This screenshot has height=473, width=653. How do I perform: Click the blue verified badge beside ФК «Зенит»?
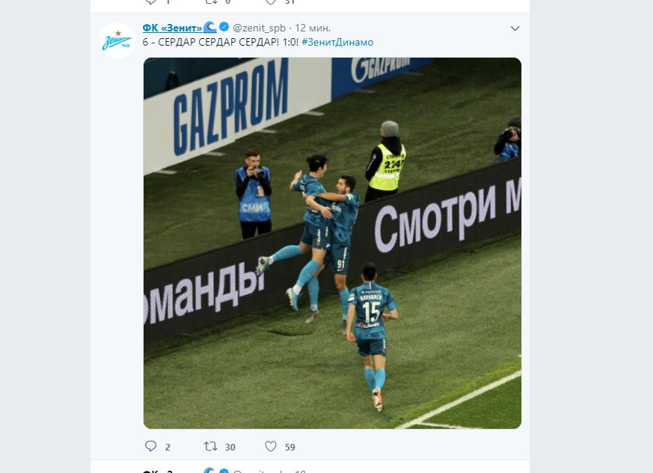pos(224,27)
